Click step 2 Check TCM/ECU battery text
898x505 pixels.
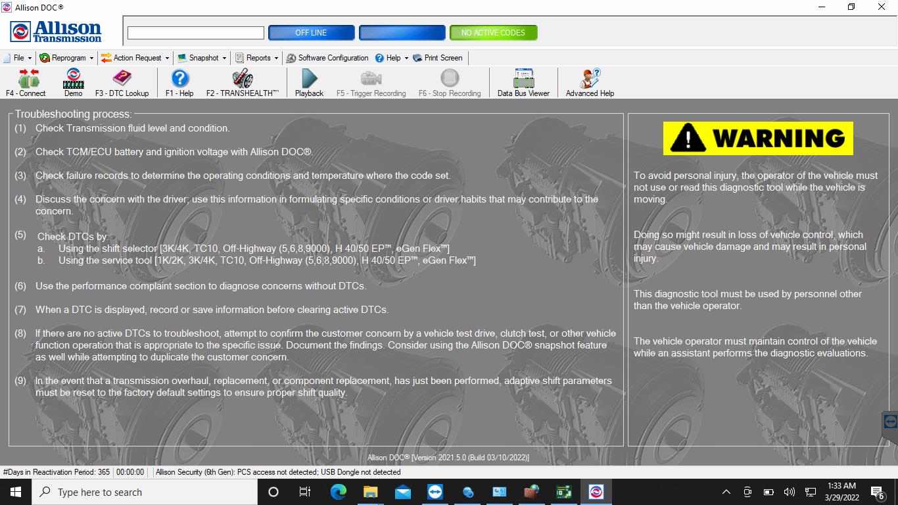click(174, 152)
